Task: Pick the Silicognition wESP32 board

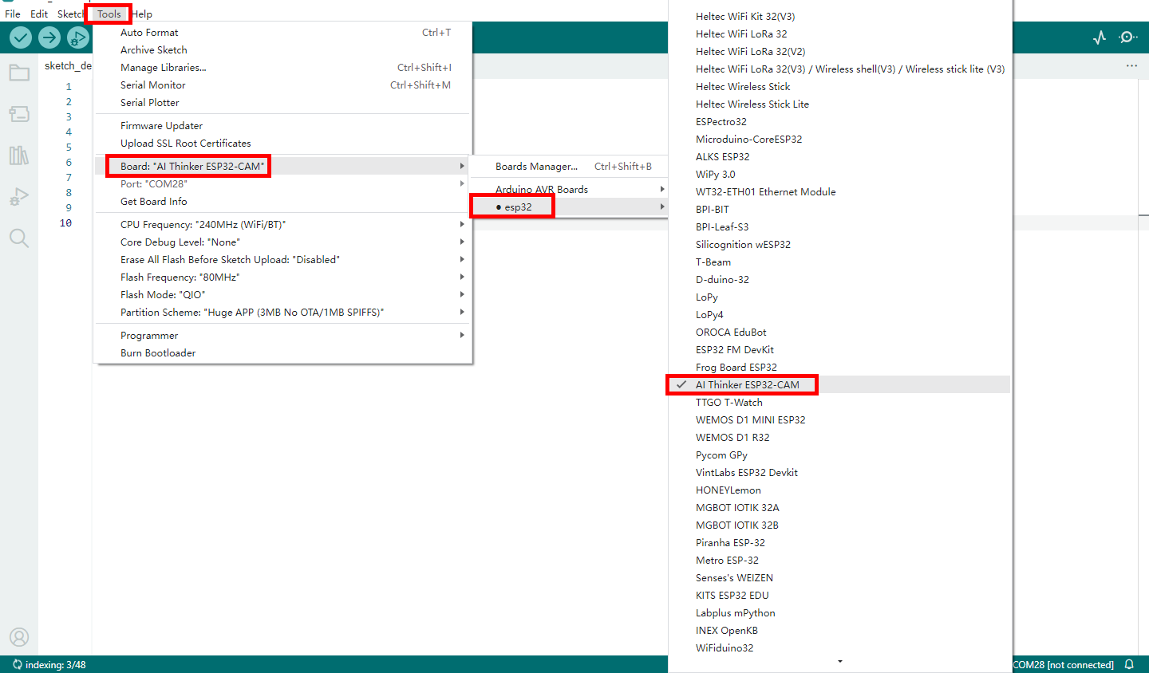Action: [840, 245]
